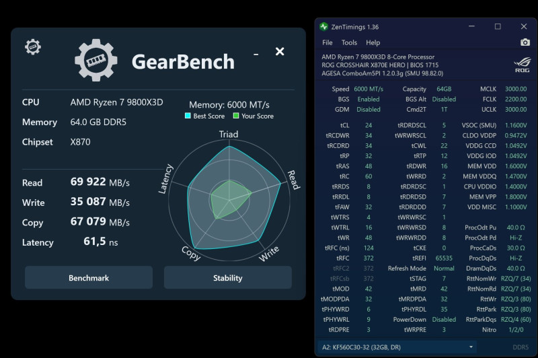The image size is (538, 358).
Task: Click the DDR5 label beside module dropdown
Action: coord(521,347)
